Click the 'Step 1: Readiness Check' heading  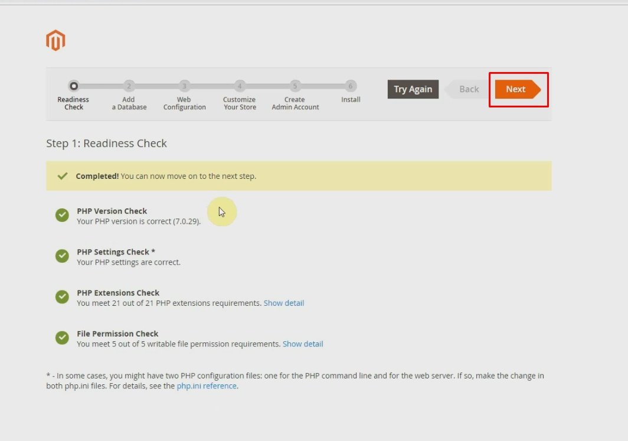point(106,143)
